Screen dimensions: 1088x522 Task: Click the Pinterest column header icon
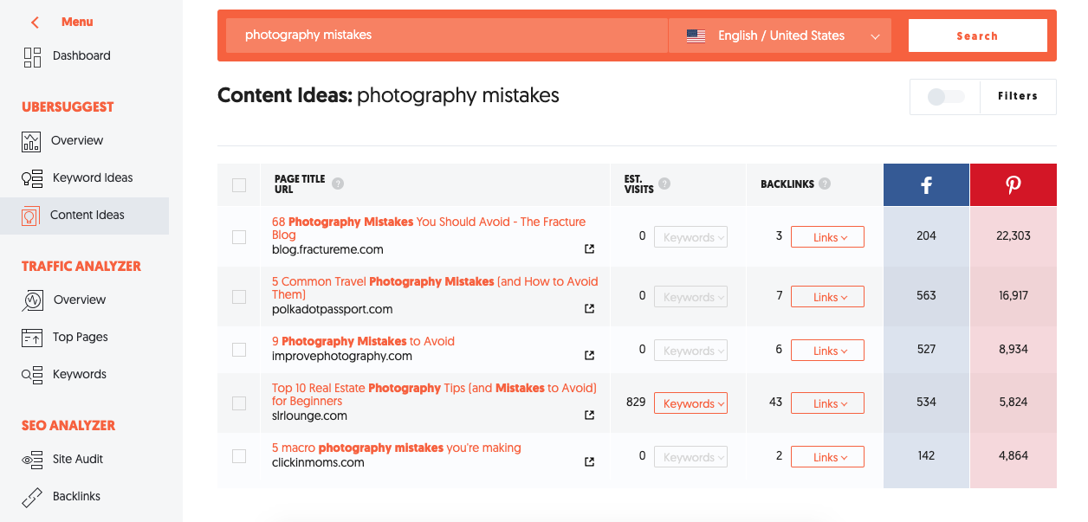click(1013, 184)
